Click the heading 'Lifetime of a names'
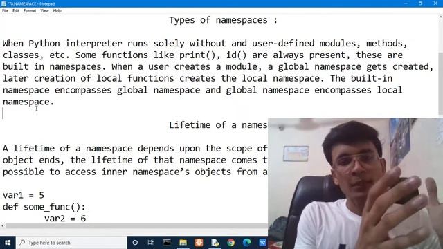Image resolution: width=443 pixels, height=249 pixels. (x=218, y=125)
